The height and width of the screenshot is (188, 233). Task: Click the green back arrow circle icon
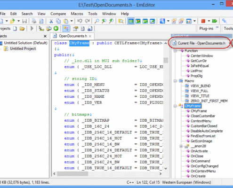56,29
